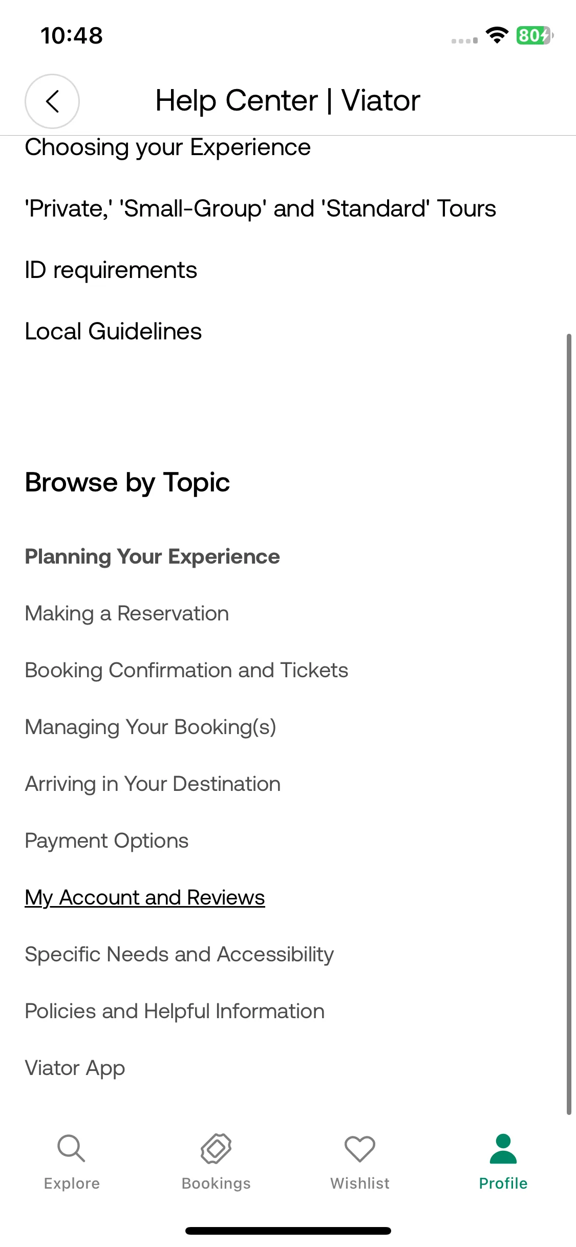The width and height of the screenshot is (576, 1247).
Task: Select Viator App topic
Action: [x=75, y=1068]
